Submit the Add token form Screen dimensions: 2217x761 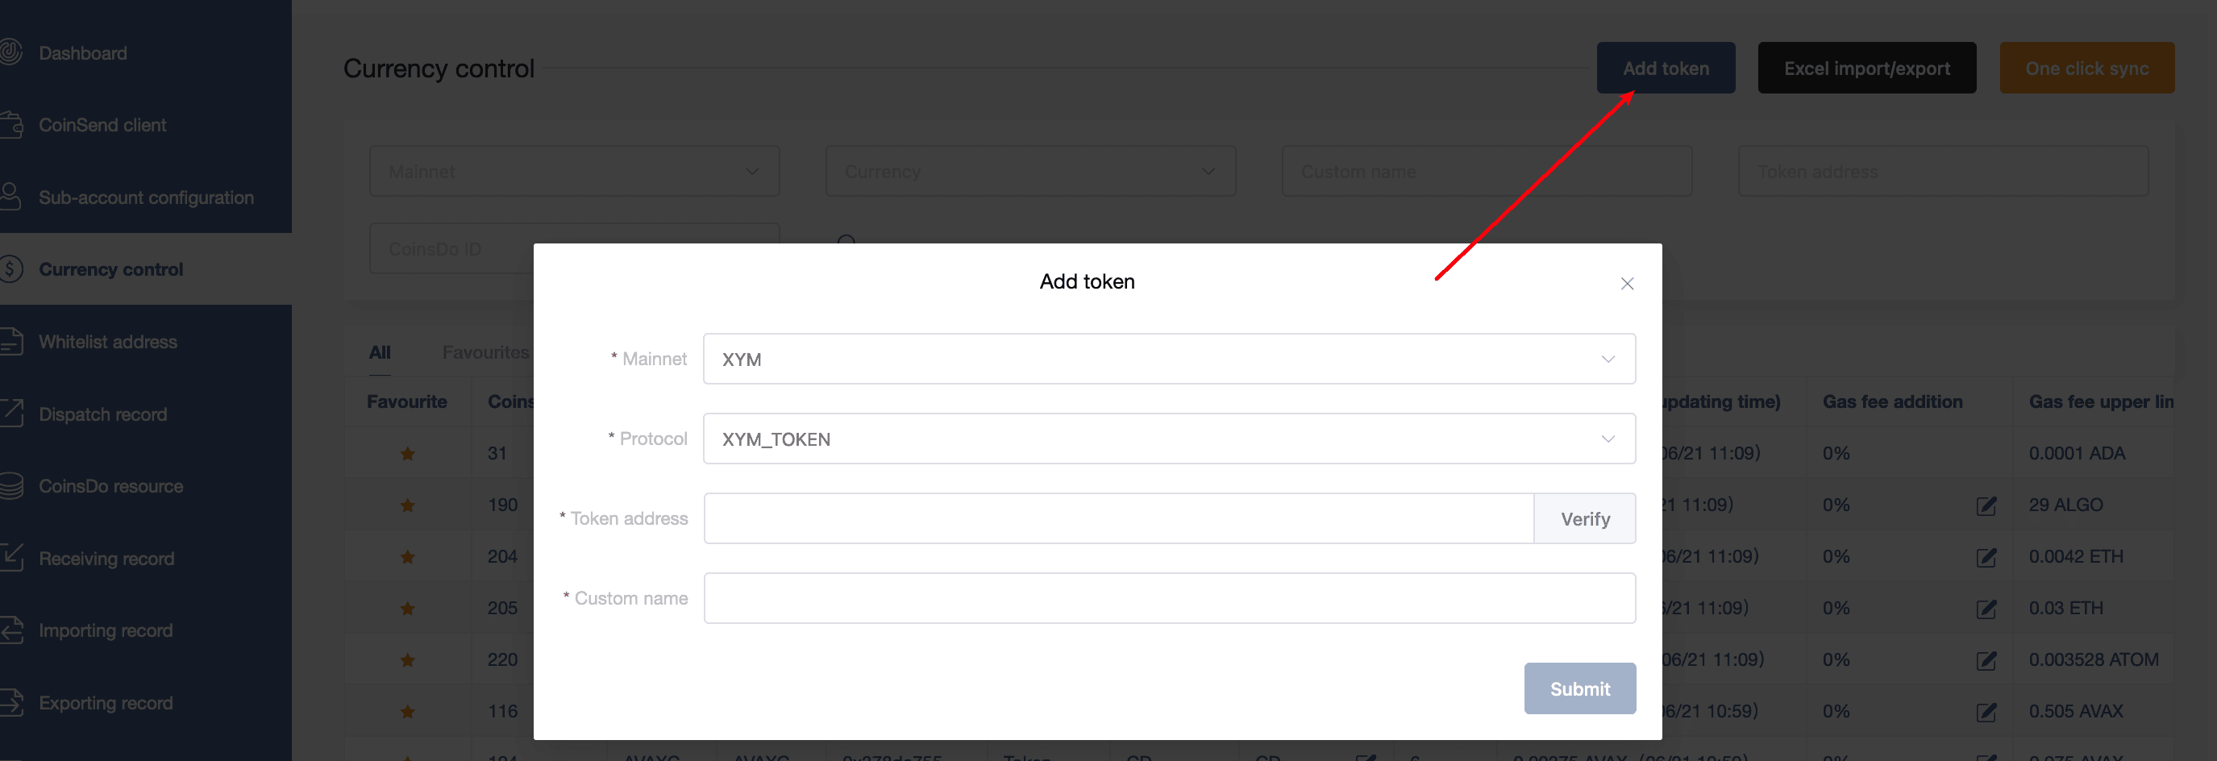[x=1579, y=688]
